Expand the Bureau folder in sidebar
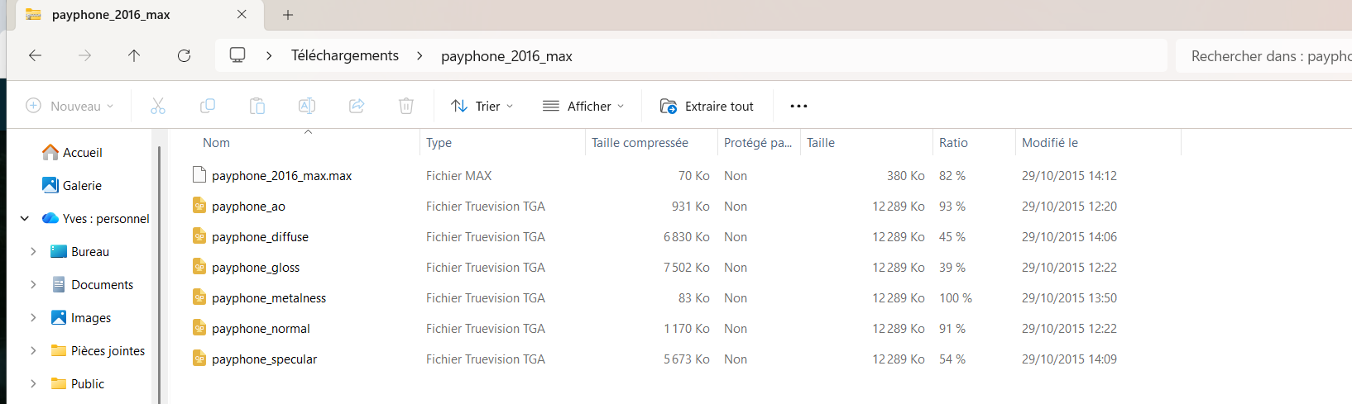Screen dimensions: 1352x404 (x=33, y=252)
